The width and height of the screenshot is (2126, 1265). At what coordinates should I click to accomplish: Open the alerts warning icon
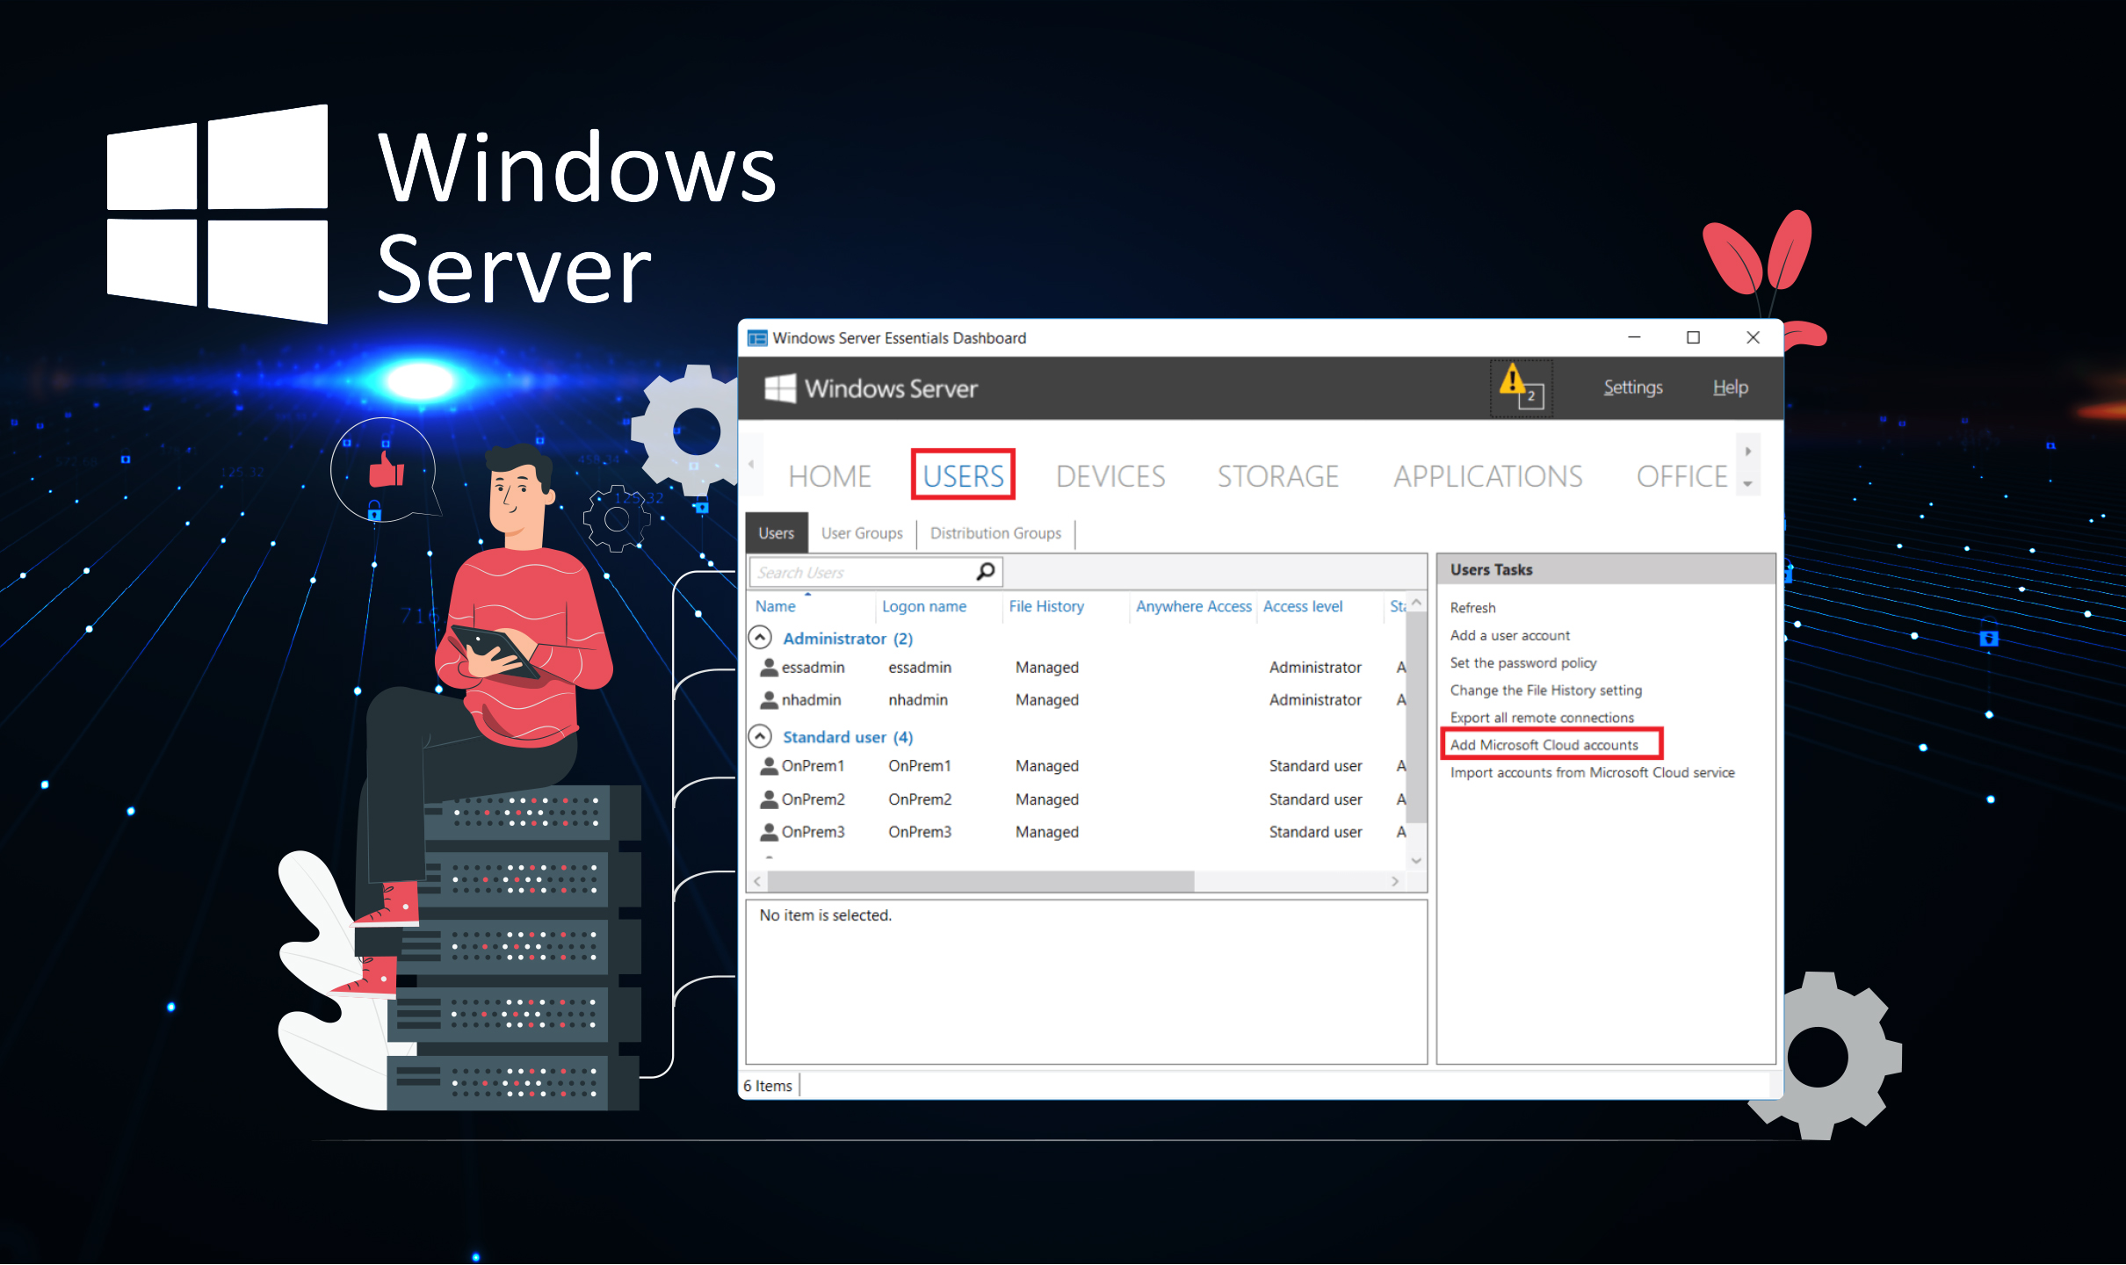[1520, 387]
